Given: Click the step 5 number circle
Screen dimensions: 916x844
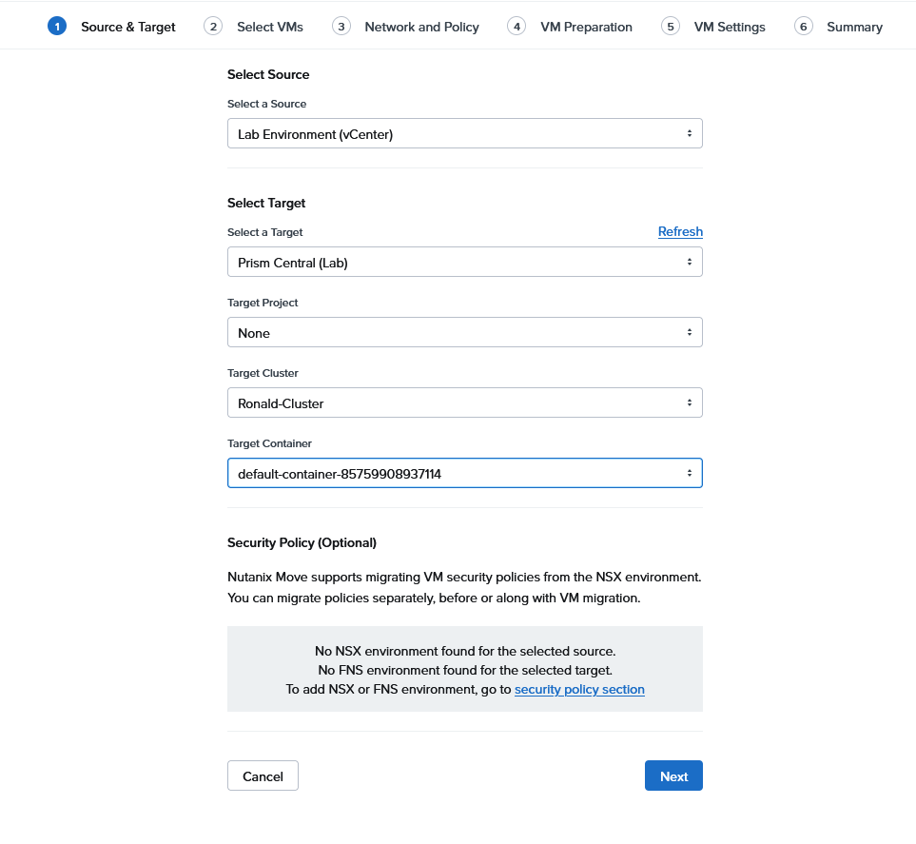Looking at the screenshot, I should (671, 27).
